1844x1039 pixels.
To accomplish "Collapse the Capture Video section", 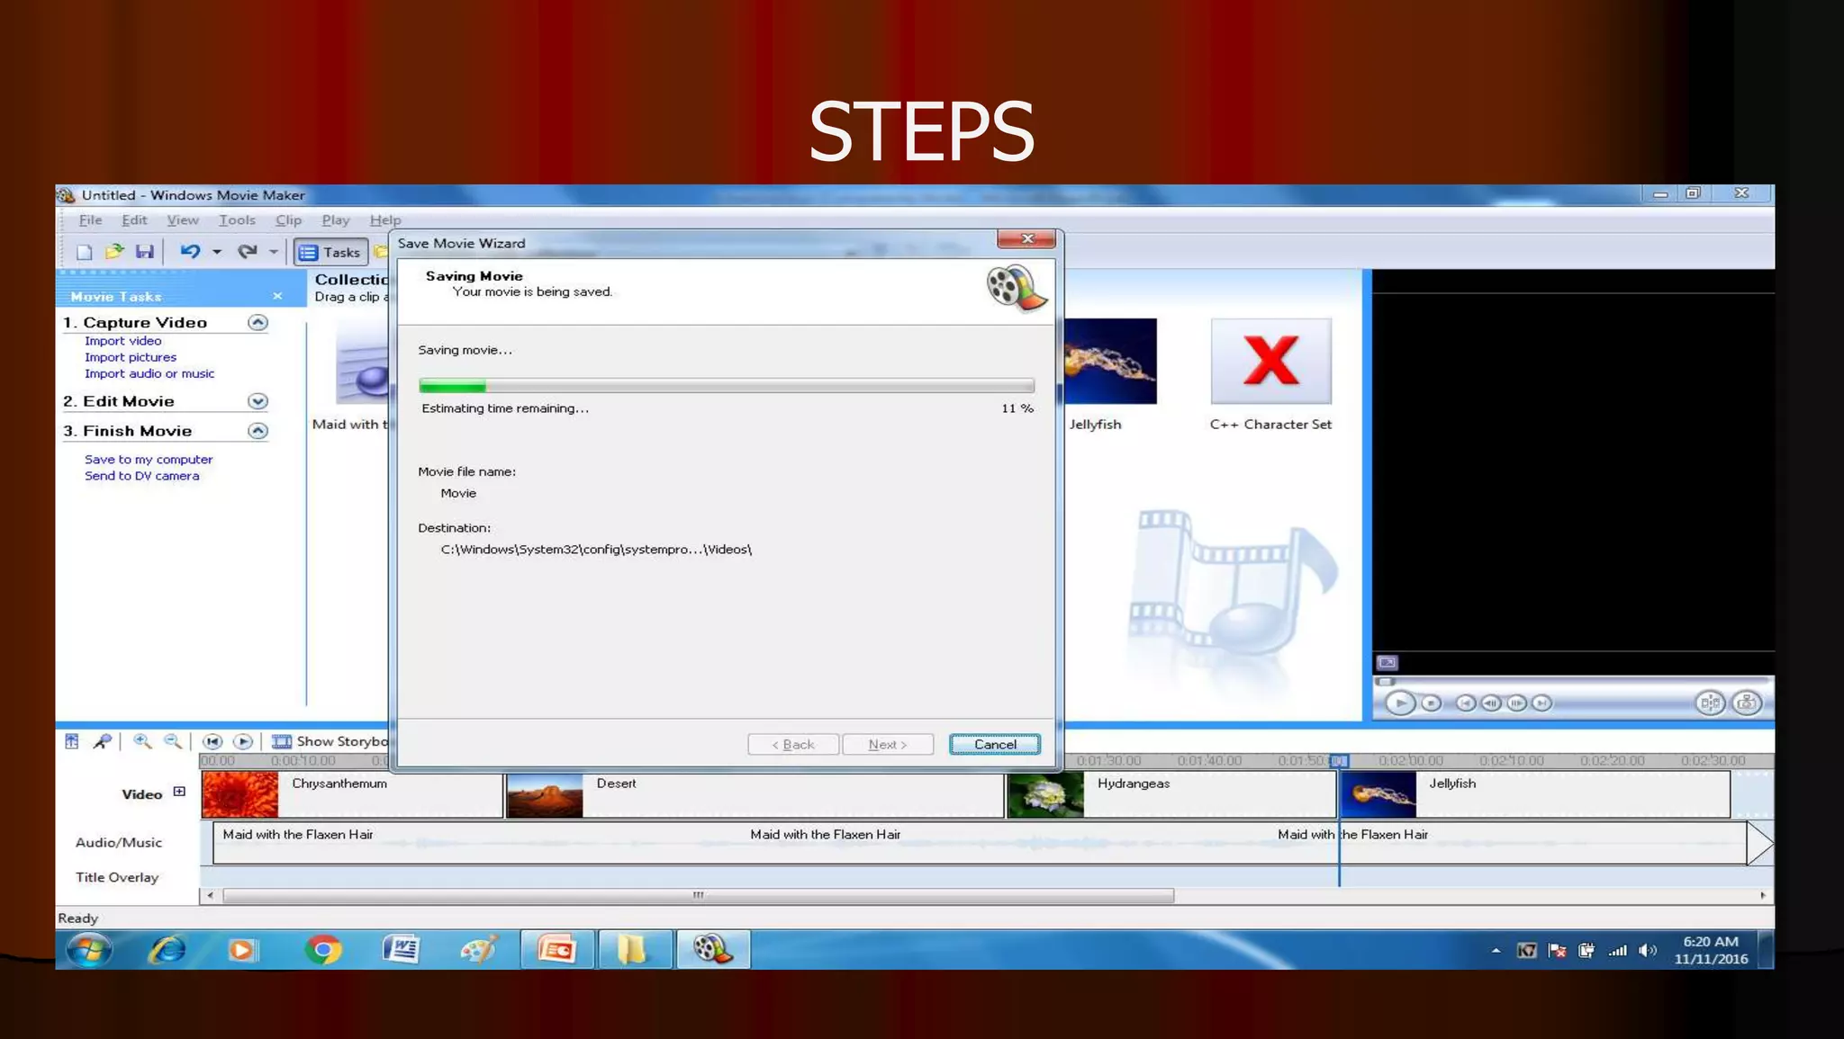I will click(258, 322).
